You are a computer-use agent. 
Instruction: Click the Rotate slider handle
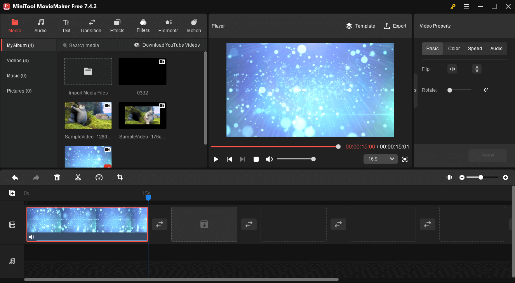(450, 90)
